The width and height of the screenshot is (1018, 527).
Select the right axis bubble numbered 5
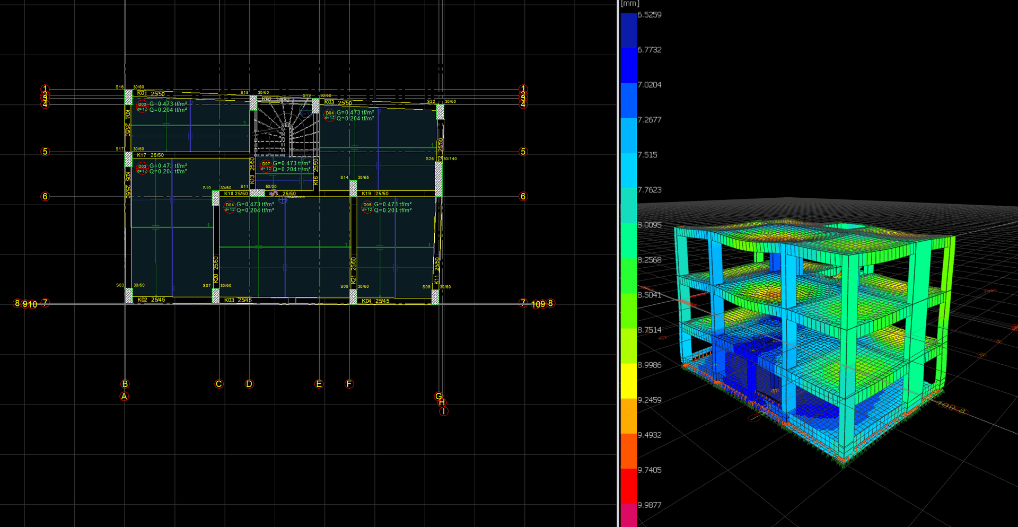523,152
